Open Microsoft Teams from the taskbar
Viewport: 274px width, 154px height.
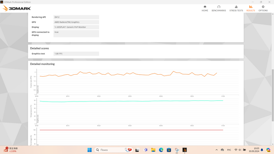click(x=145, y=150)
